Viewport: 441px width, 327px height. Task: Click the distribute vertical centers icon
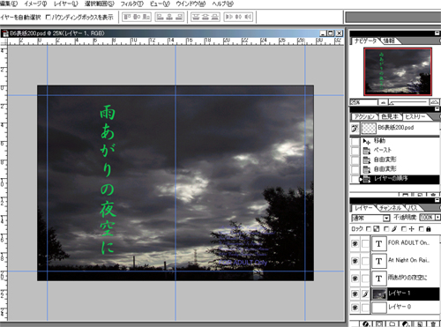pos(206,17)
